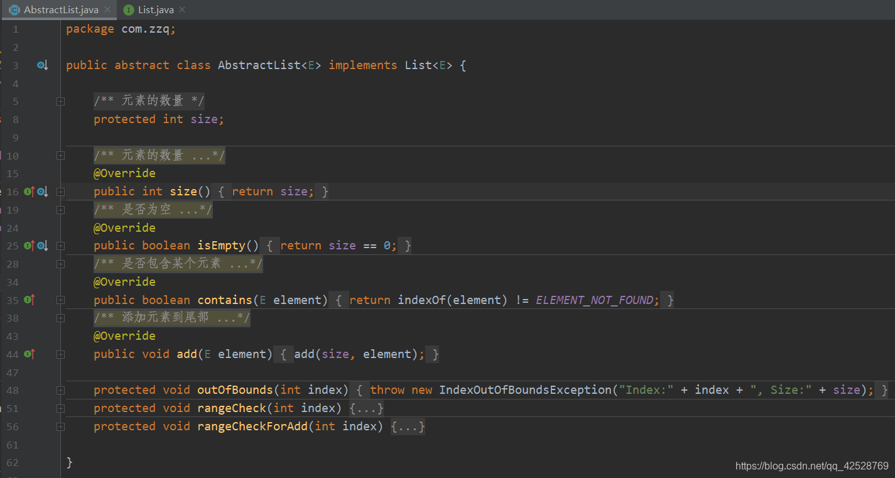The height and width of the screenshot is (478, 895).
Task: Click ELEMENT_NOT_FOUND constant in contains method
Action: (595, 300)
